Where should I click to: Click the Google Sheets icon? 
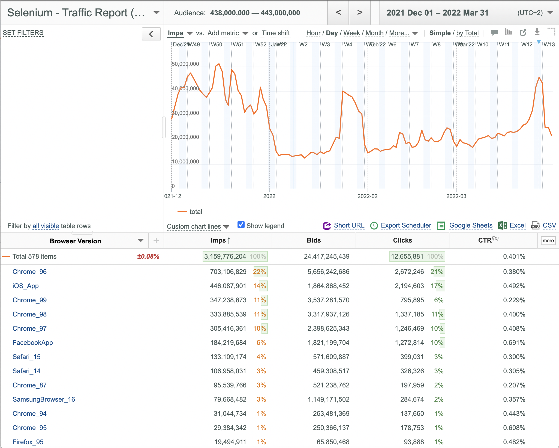pyautogui.click(x=441, y=226)
